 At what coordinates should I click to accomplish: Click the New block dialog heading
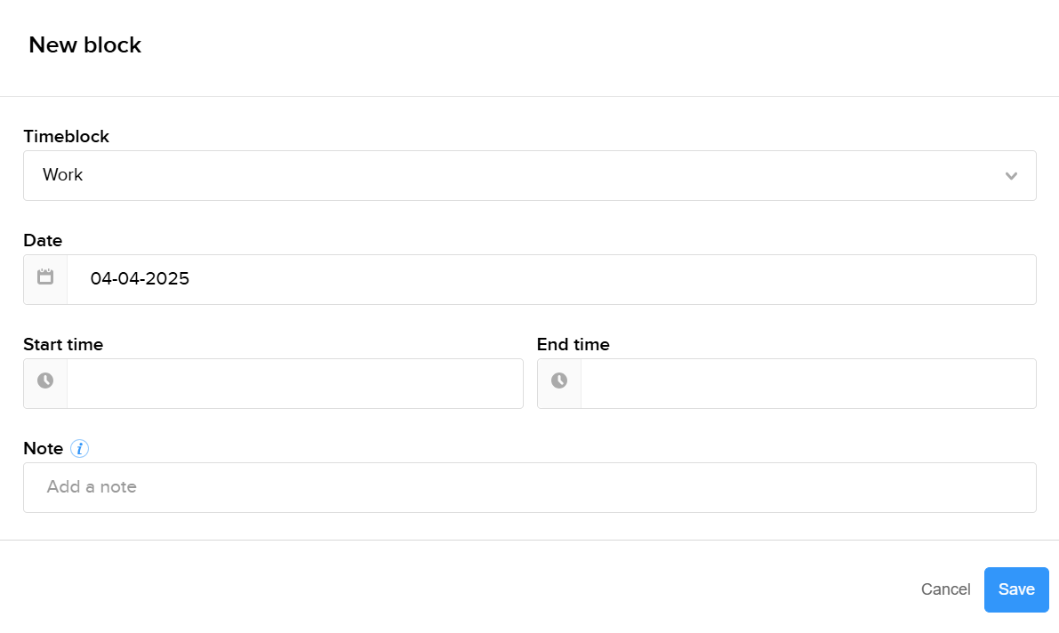(85, 44)
